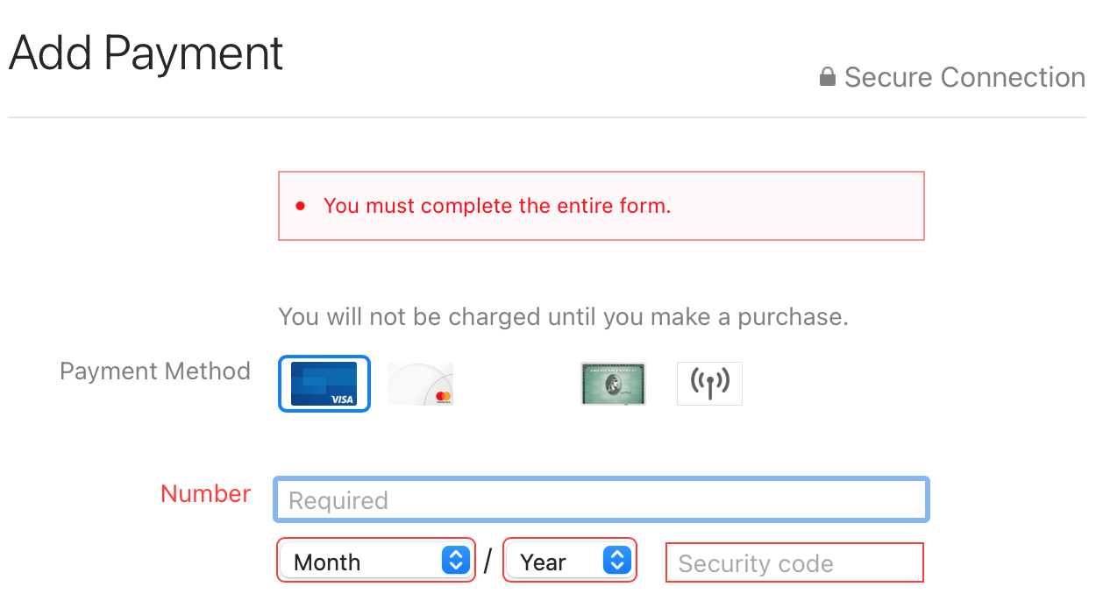Click the Add Payment heading
Viewport: 1103px width, 615px height.
coord(146,54)
